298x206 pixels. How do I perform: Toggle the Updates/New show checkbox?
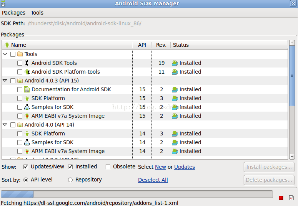pyautogui.click(x=26, y=167)
